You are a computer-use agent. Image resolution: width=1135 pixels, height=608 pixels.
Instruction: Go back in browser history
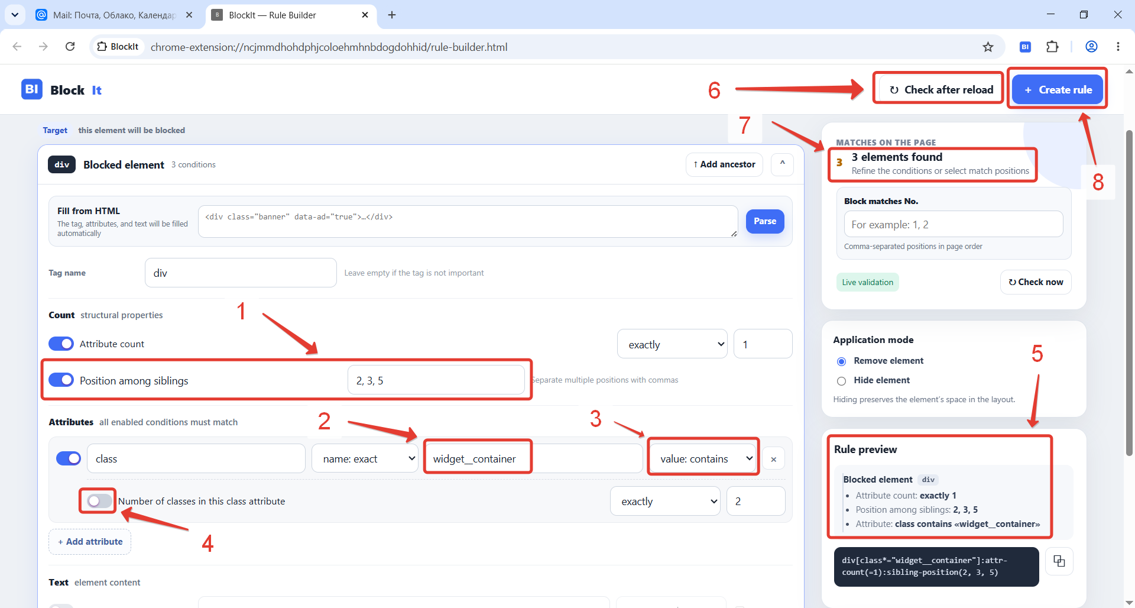(17, 47)
